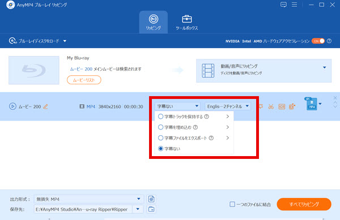Click the filmstrip icon in rip mode box
The image size is (340, 220).
[x=208, y=71]
